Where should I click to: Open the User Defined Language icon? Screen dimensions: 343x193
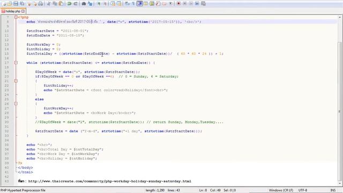pos(146,4)
